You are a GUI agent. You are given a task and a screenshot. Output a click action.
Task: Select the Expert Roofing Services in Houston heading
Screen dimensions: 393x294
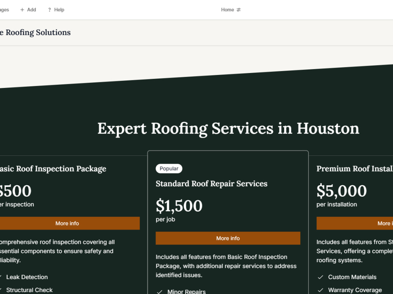coord(228,128)
